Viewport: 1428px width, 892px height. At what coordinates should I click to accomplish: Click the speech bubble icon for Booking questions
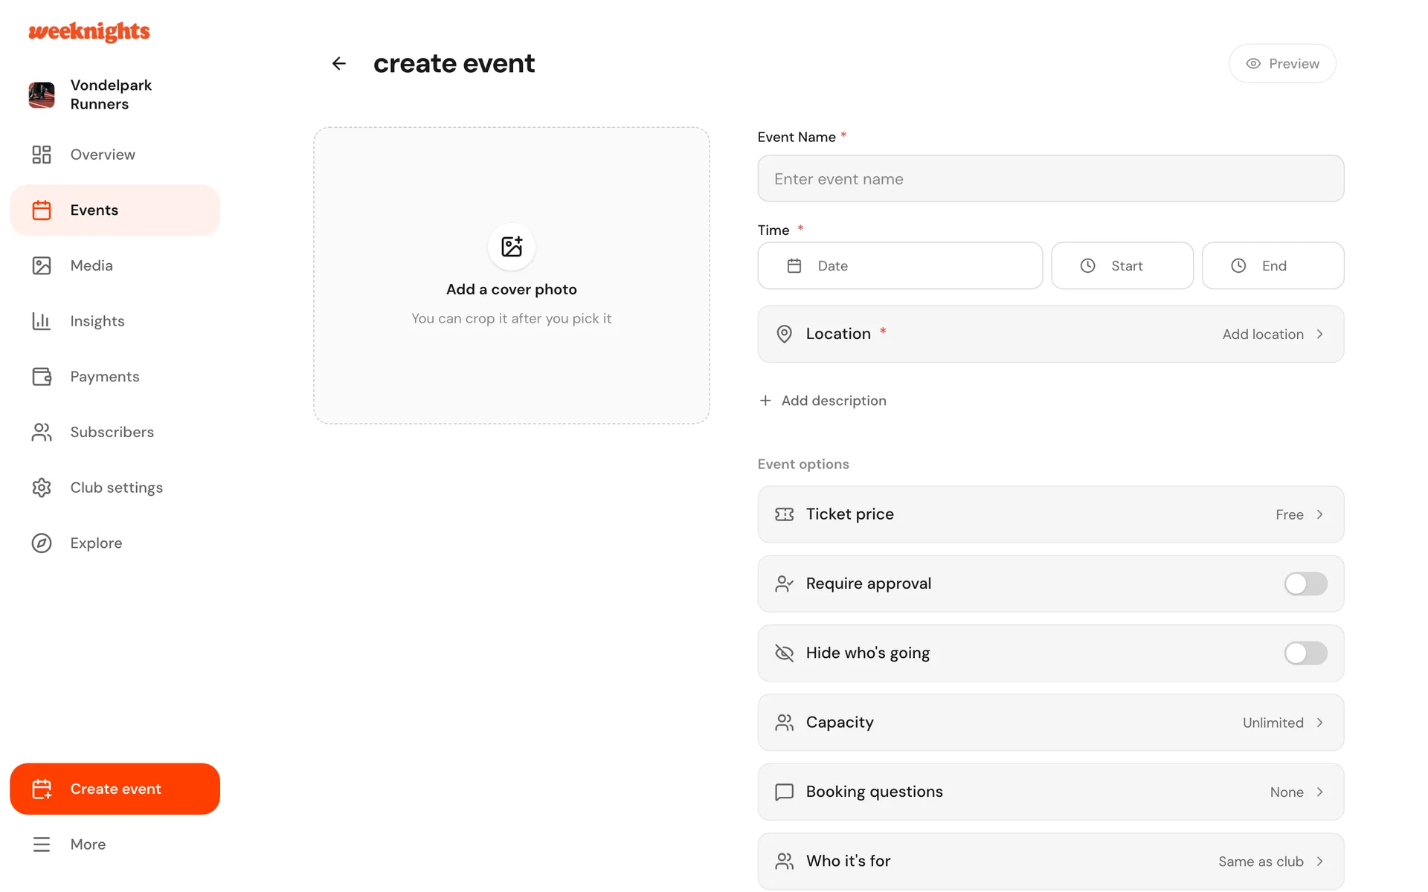(x=784, y=792)
